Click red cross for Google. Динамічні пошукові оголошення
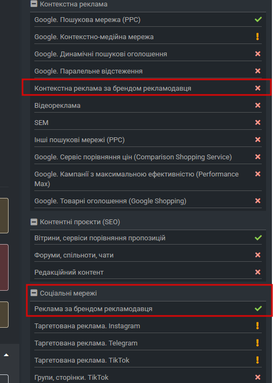This screenshot has width=273, height=383. (257, 54)
